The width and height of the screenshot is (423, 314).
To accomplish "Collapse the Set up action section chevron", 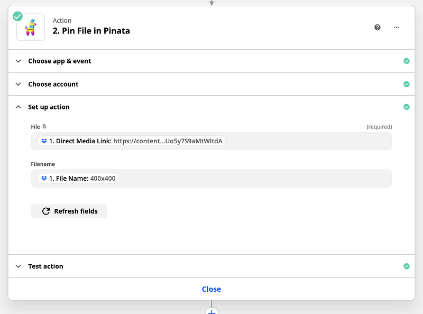I will (x=18, y=107).
